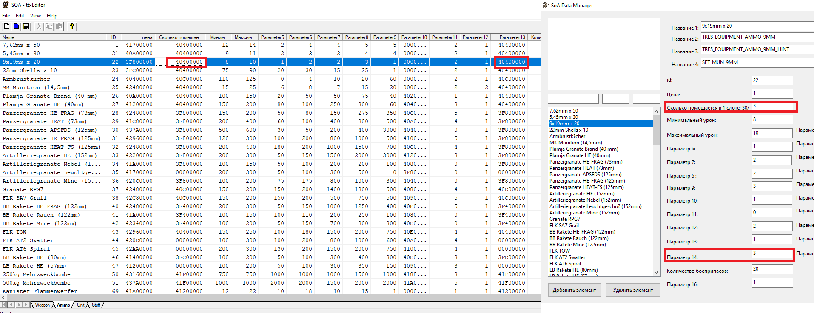Click the Save floppy disk icon
The image size is (814, 313).
point(26,26)
